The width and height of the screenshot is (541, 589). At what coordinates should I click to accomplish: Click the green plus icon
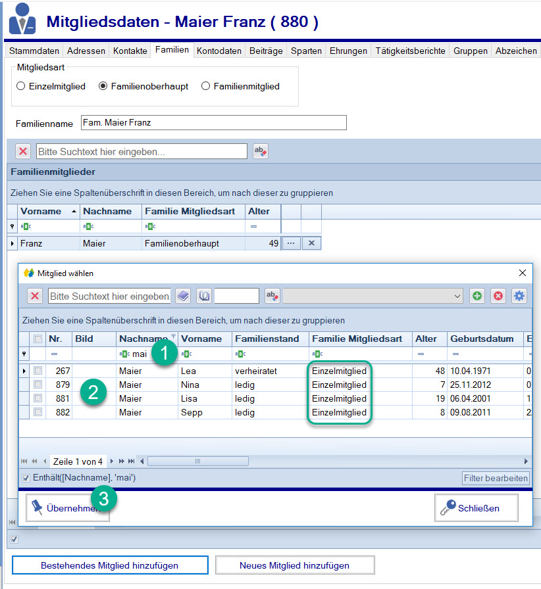click(477, 296)
